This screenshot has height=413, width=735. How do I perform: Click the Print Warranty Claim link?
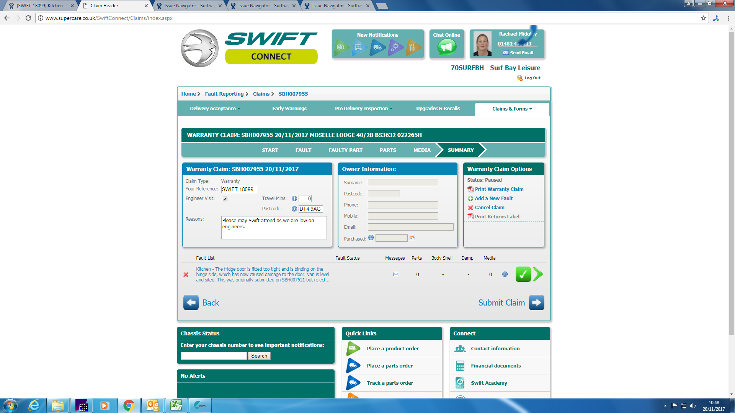click(x=499, y=189)
